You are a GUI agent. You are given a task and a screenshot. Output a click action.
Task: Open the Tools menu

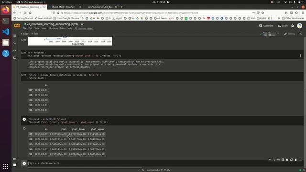pos(63,29)
